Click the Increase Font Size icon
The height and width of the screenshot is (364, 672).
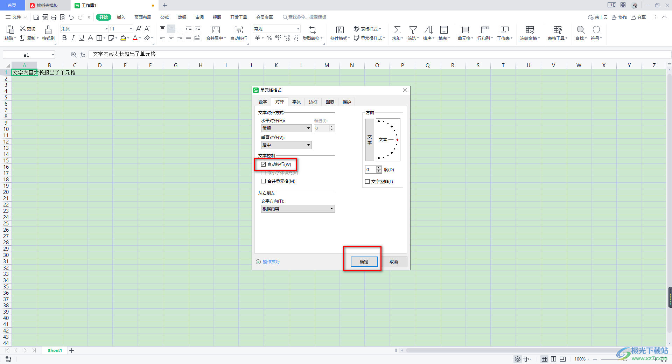coord(139,29)
